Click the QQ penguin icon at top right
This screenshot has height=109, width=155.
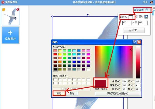[x=151, y=2]
